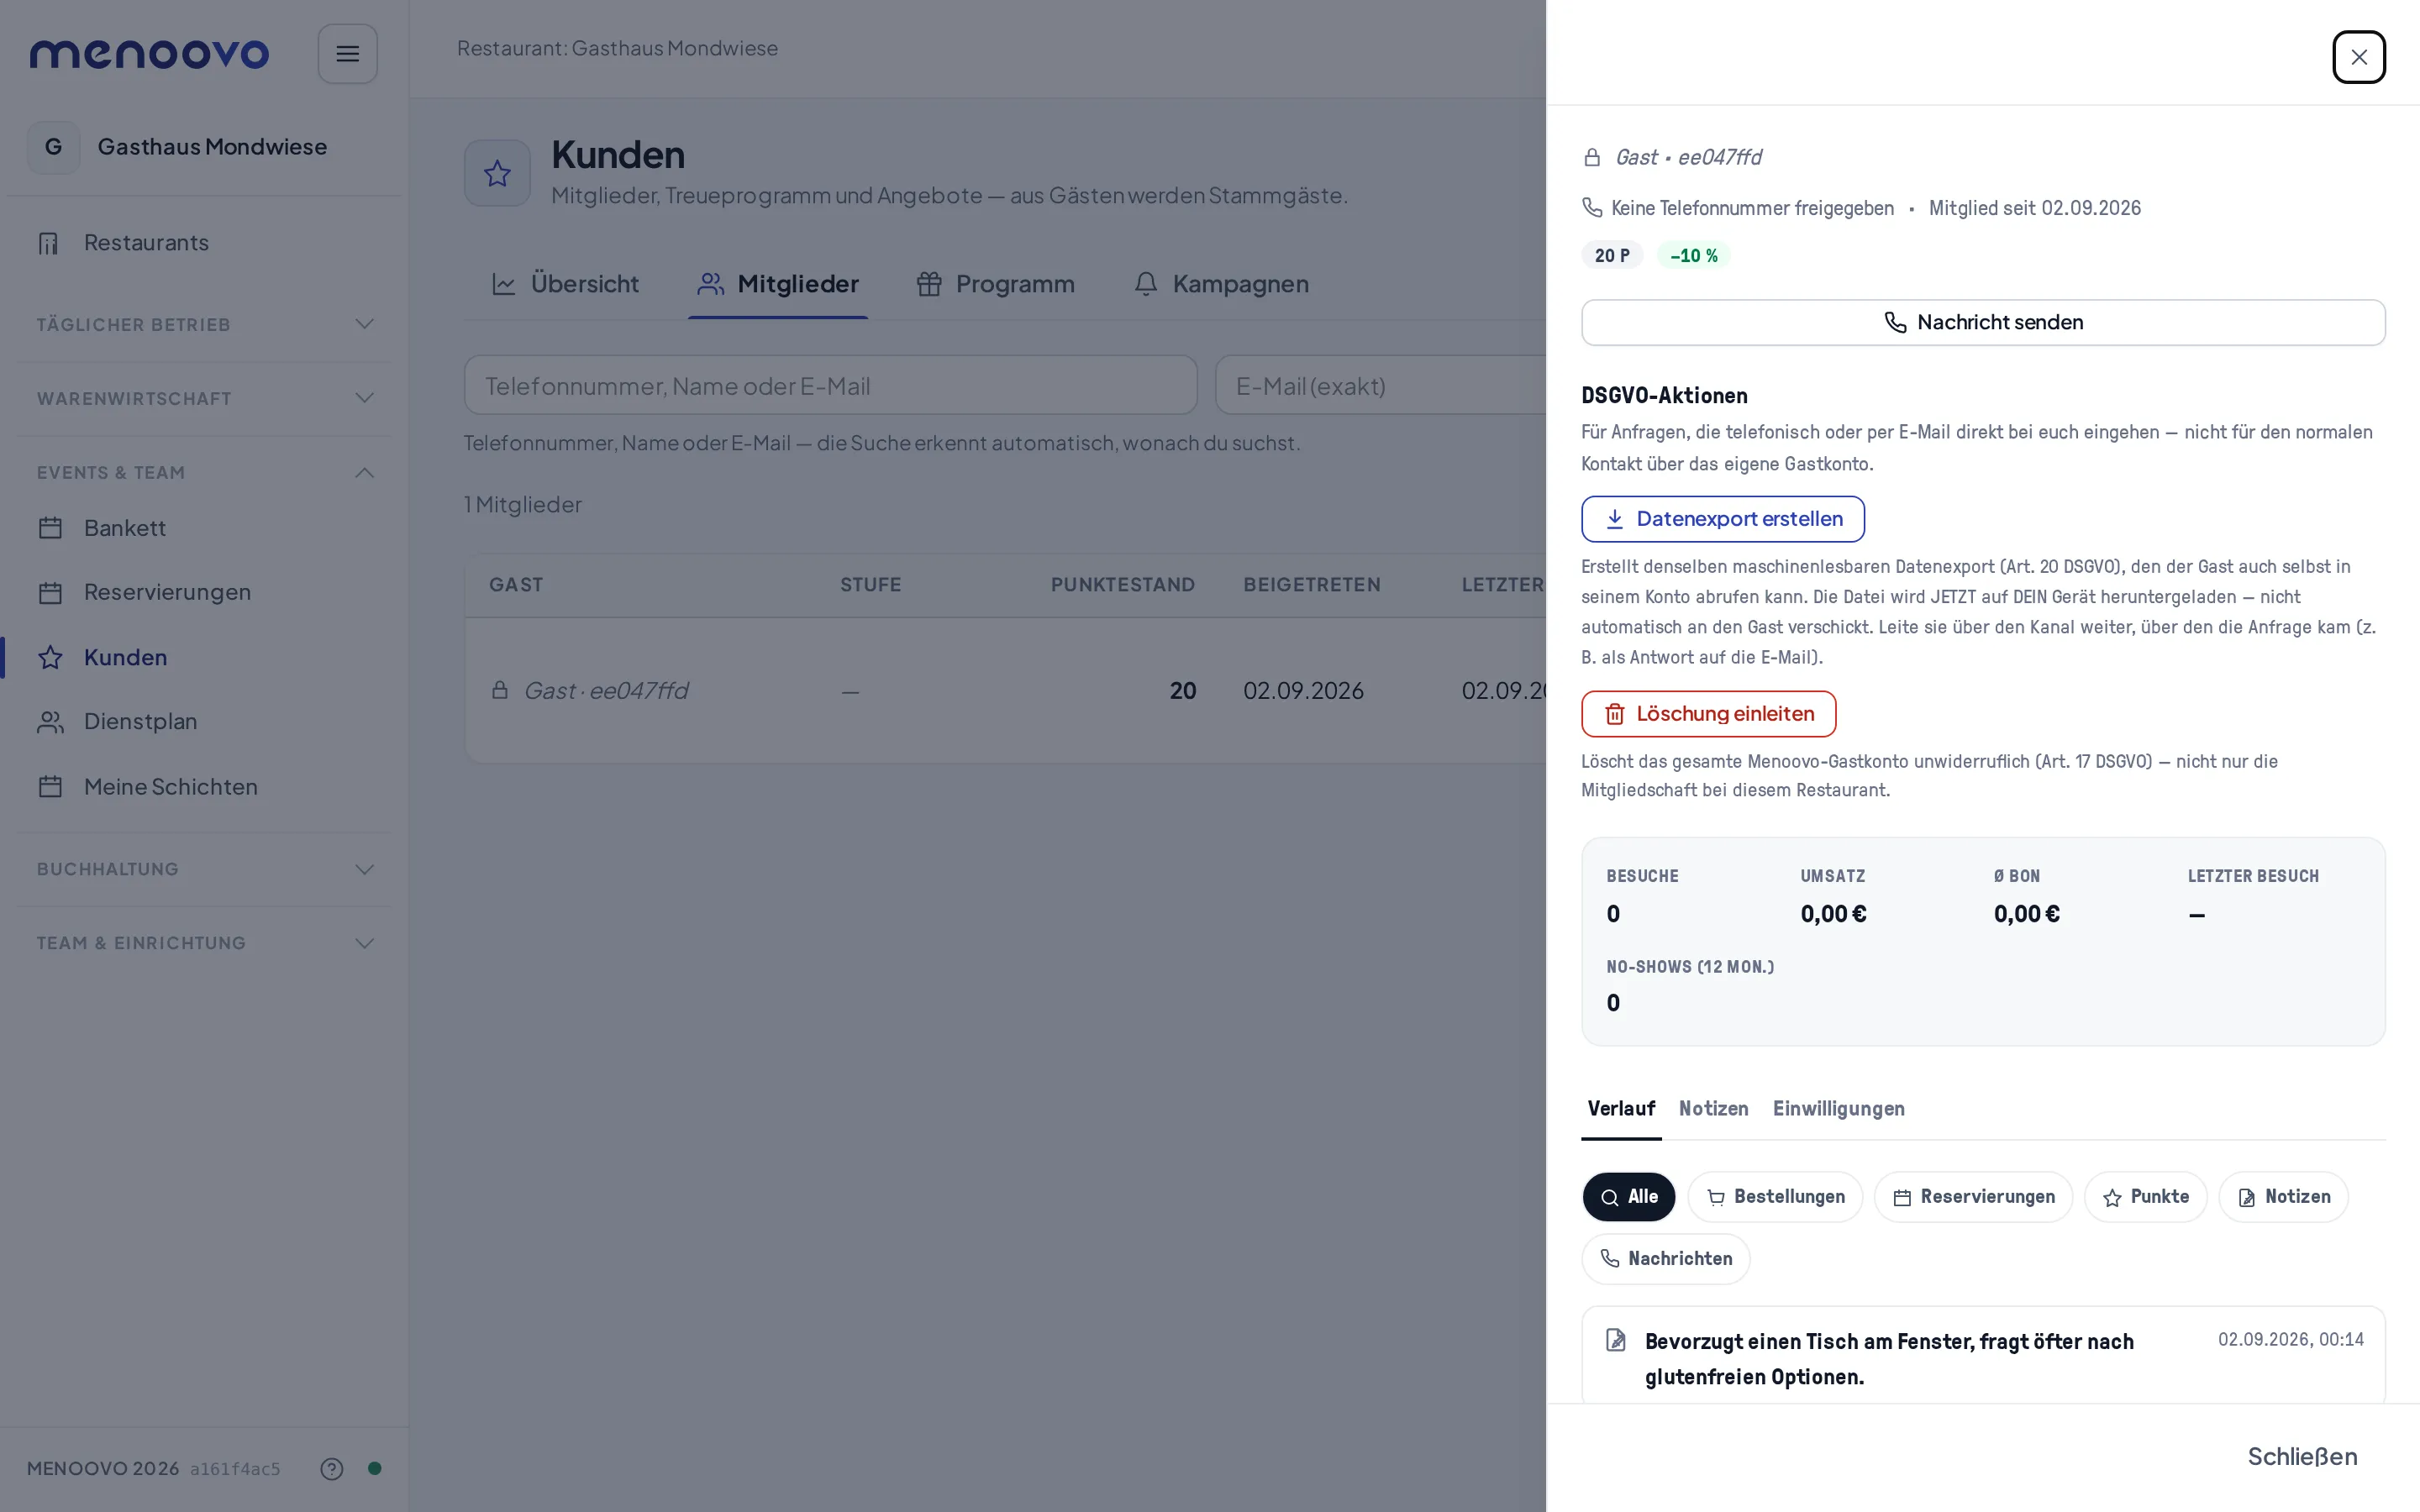Screen dimensions: 2420x1512
Task: Open Dienstplan in the sidebar
Action: click(x=203, y=721)
